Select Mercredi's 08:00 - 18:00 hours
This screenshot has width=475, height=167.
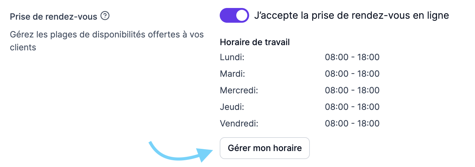click(352, 90)
